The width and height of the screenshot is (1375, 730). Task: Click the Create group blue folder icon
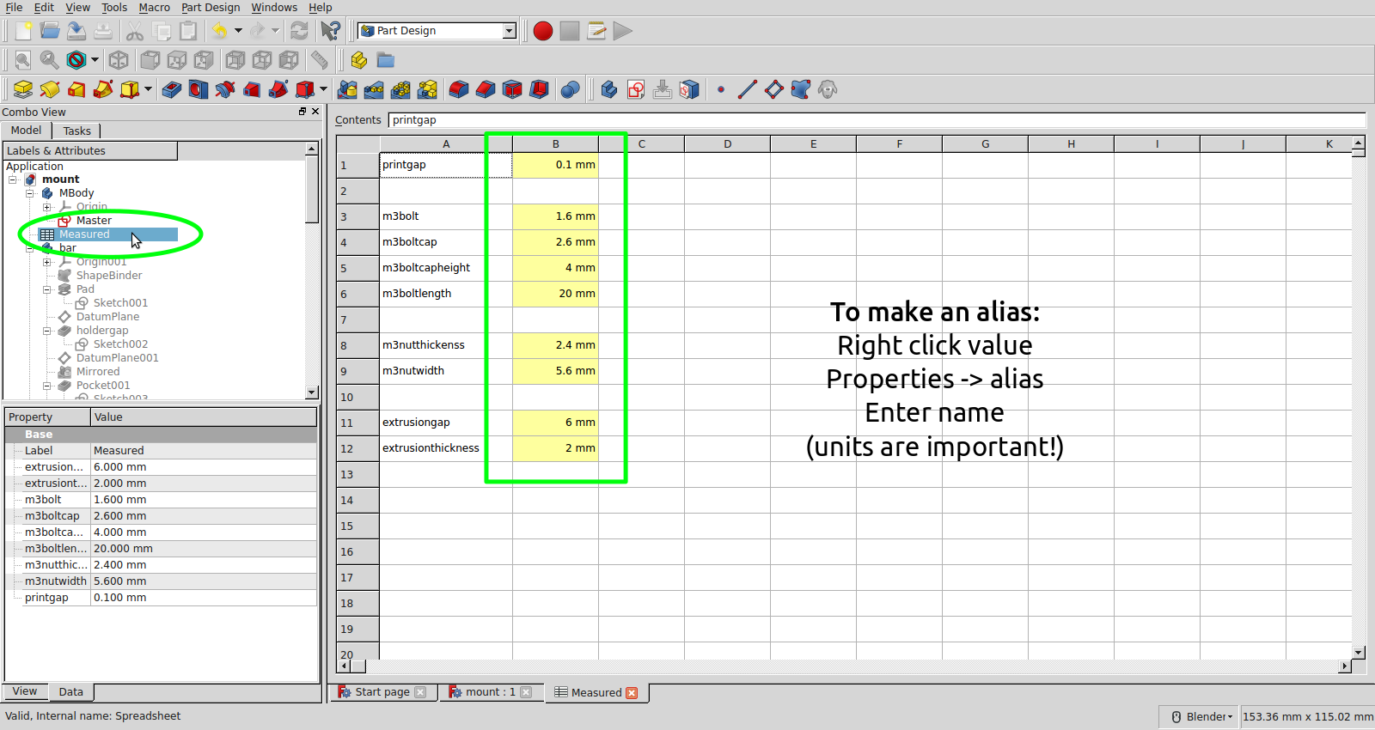click(385, 60)
